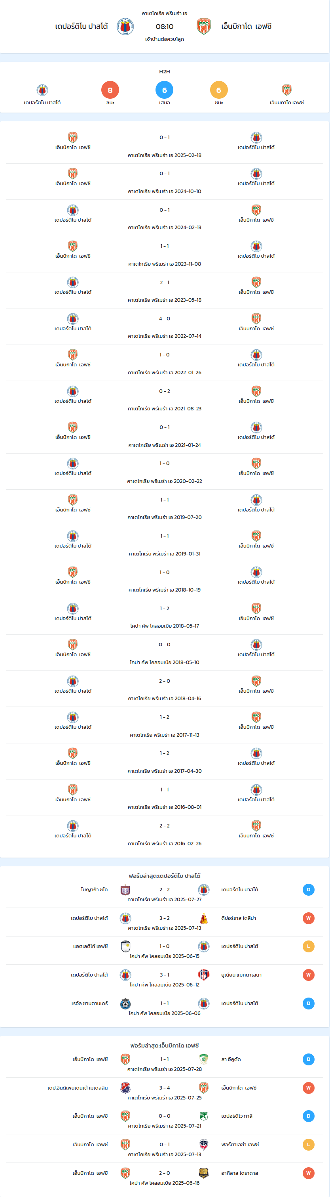This screenshot has height=1197, width=330.
Task: Click the La Equidad crest in the 2025-07-28 match
Action: pos(204,1059)
